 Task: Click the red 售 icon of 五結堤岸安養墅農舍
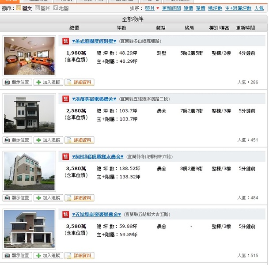coord(66,214)
